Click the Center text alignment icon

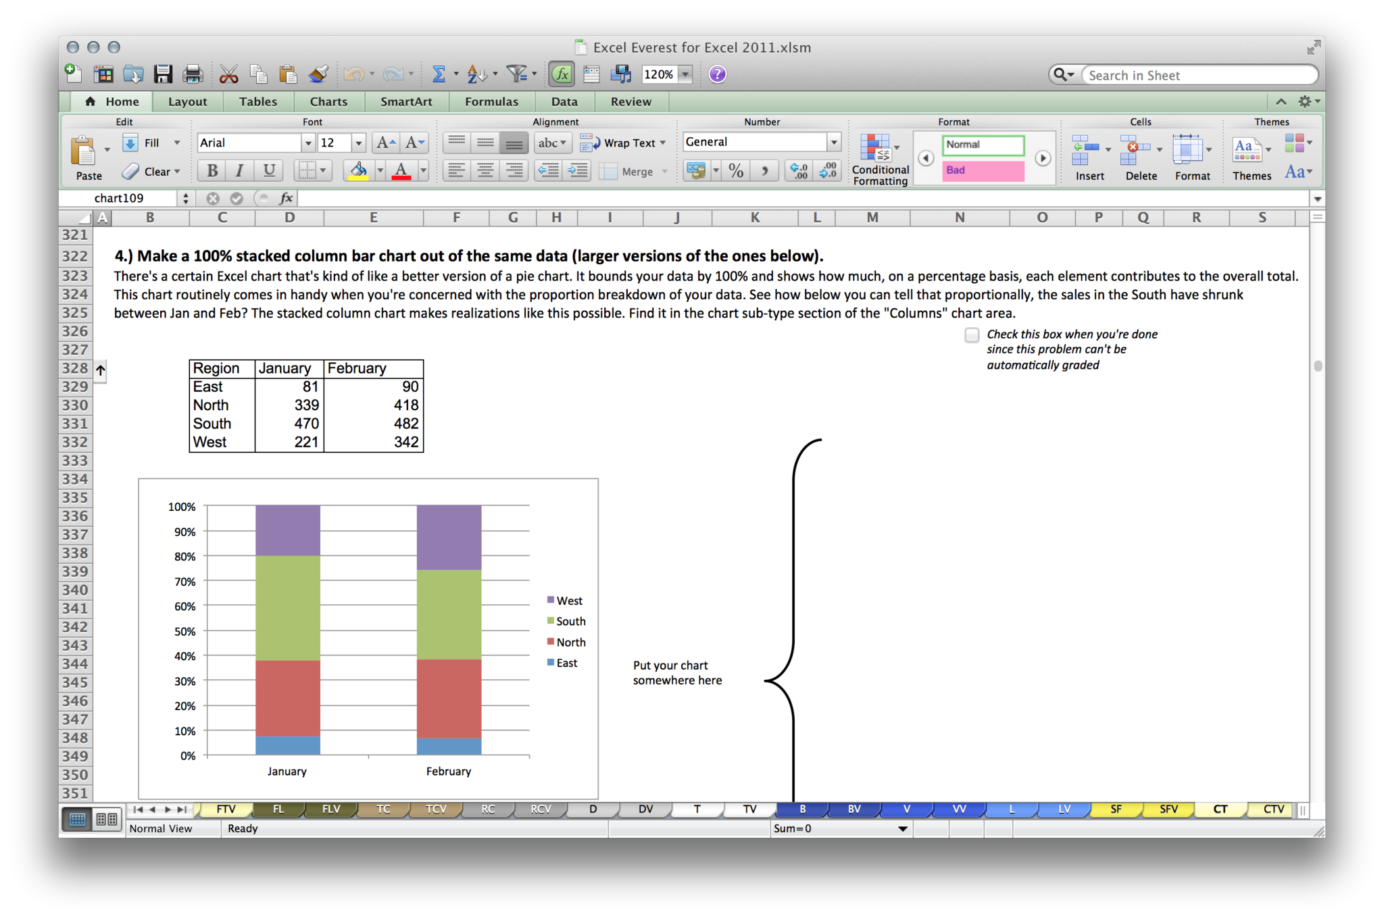click(485, 171)
